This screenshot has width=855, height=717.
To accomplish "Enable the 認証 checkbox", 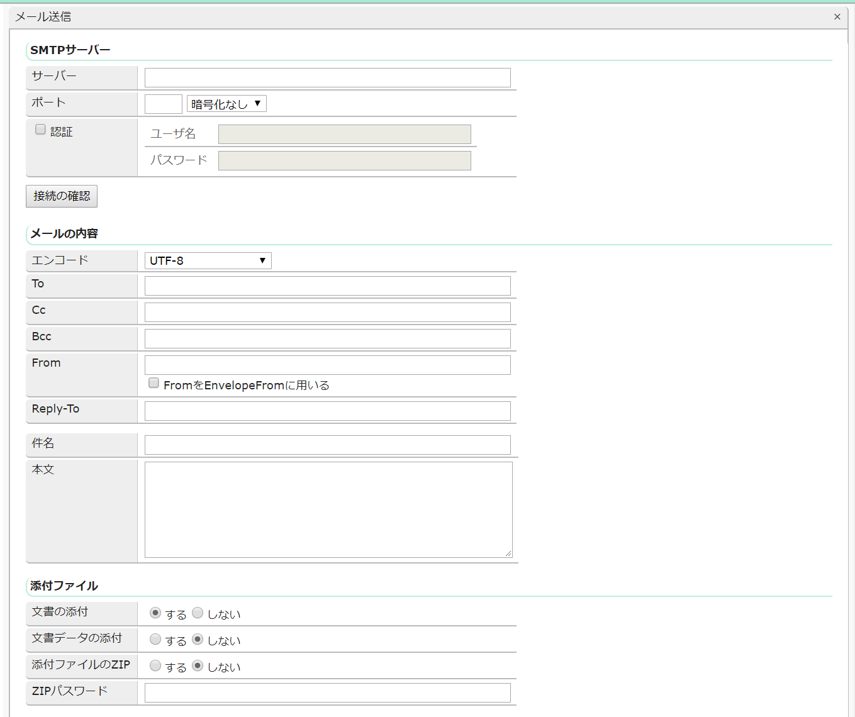I will tap(40, 130).
